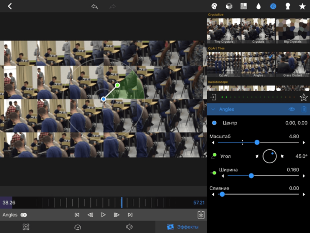Open the keyhole effects category
Image resolution: width=310 pixels, height=233 pixels.
click(287, 6)
